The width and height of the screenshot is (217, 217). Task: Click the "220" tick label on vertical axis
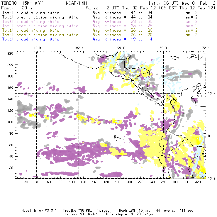click(x=10, y=53)
